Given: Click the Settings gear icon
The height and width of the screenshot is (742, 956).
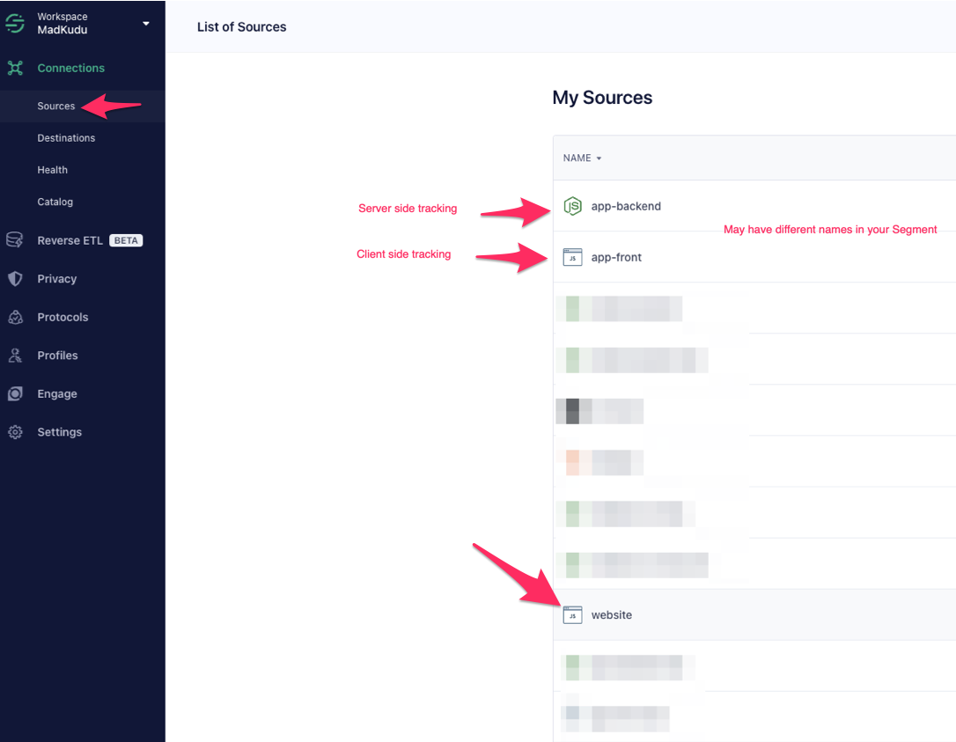Looking at the screenshot, I should click(15, 432).
